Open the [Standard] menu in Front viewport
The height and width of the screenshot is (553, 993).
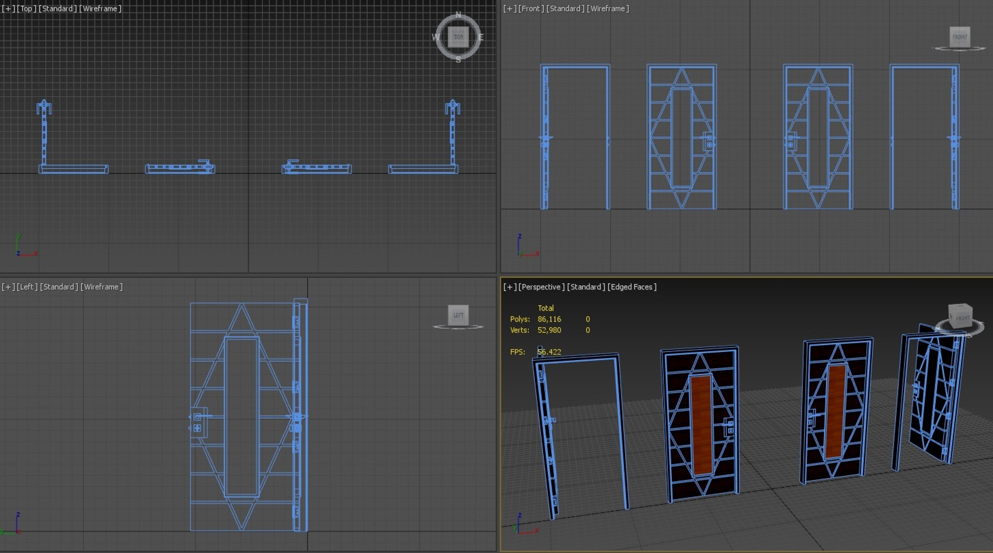pos(566,9)
